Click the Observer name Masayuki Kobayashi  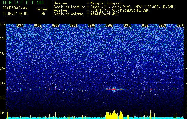point(107,3)
